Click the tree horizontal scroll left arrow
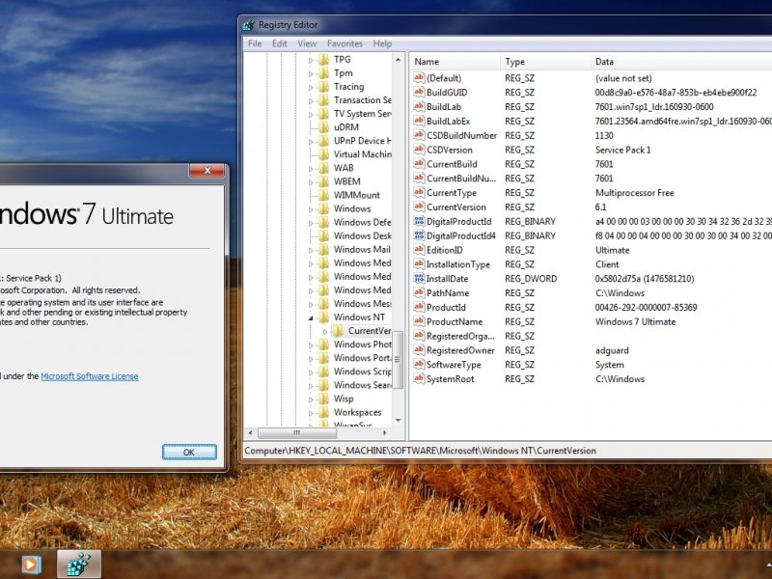The image size is (772, 579). [250, 432]
